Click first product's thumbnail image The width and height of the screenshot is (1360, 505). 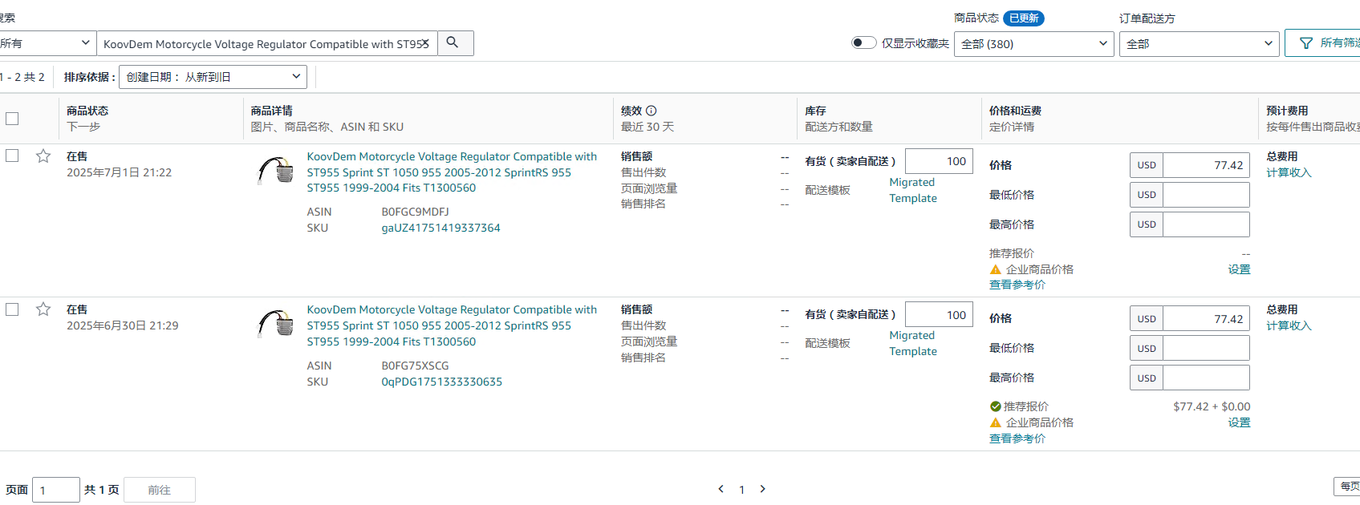pyautogui.click(x=275, y=171)
